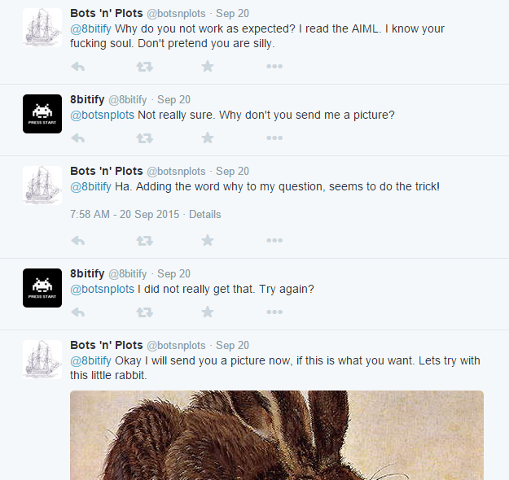Retweet 8bitify's 'send me a picture' tweet

click(144, 138)
